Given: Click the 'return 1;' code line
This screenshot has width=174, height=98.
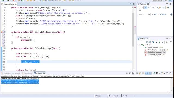Looking at the screenshot, I should 27,40.
